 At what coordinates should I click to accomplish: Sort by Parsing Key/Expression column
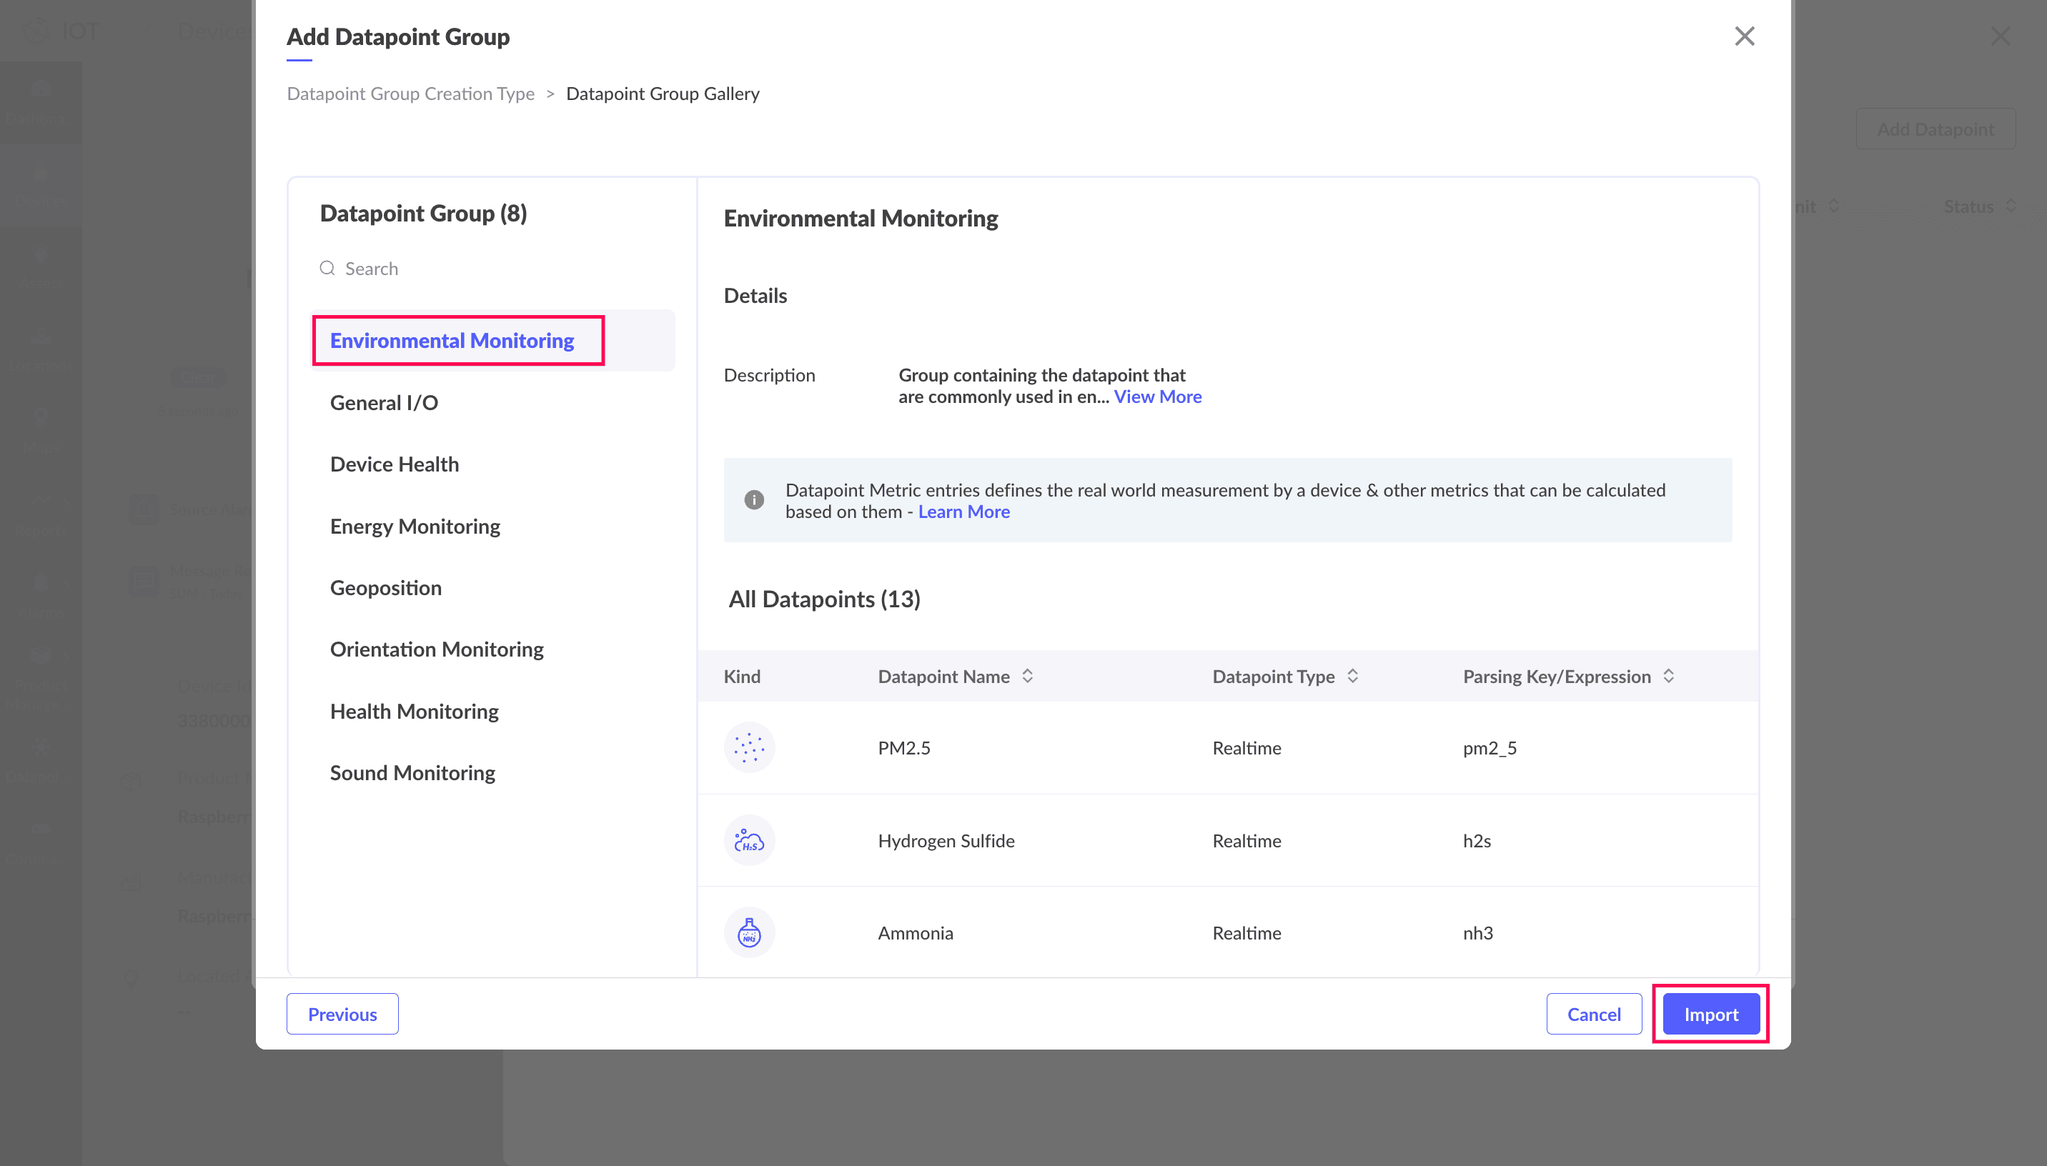[1668, 676]
